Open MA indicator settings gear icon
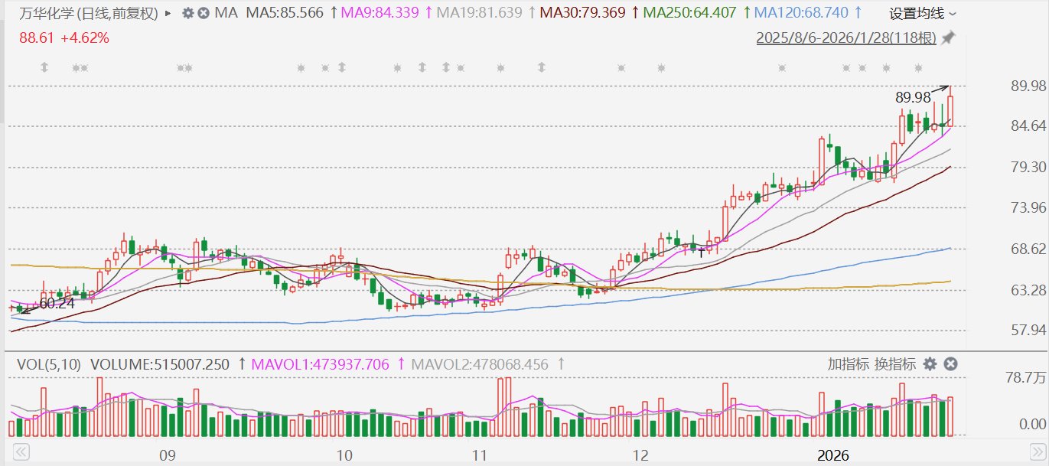The width and height of the screenshot is (1049, 466). [187, 13]
